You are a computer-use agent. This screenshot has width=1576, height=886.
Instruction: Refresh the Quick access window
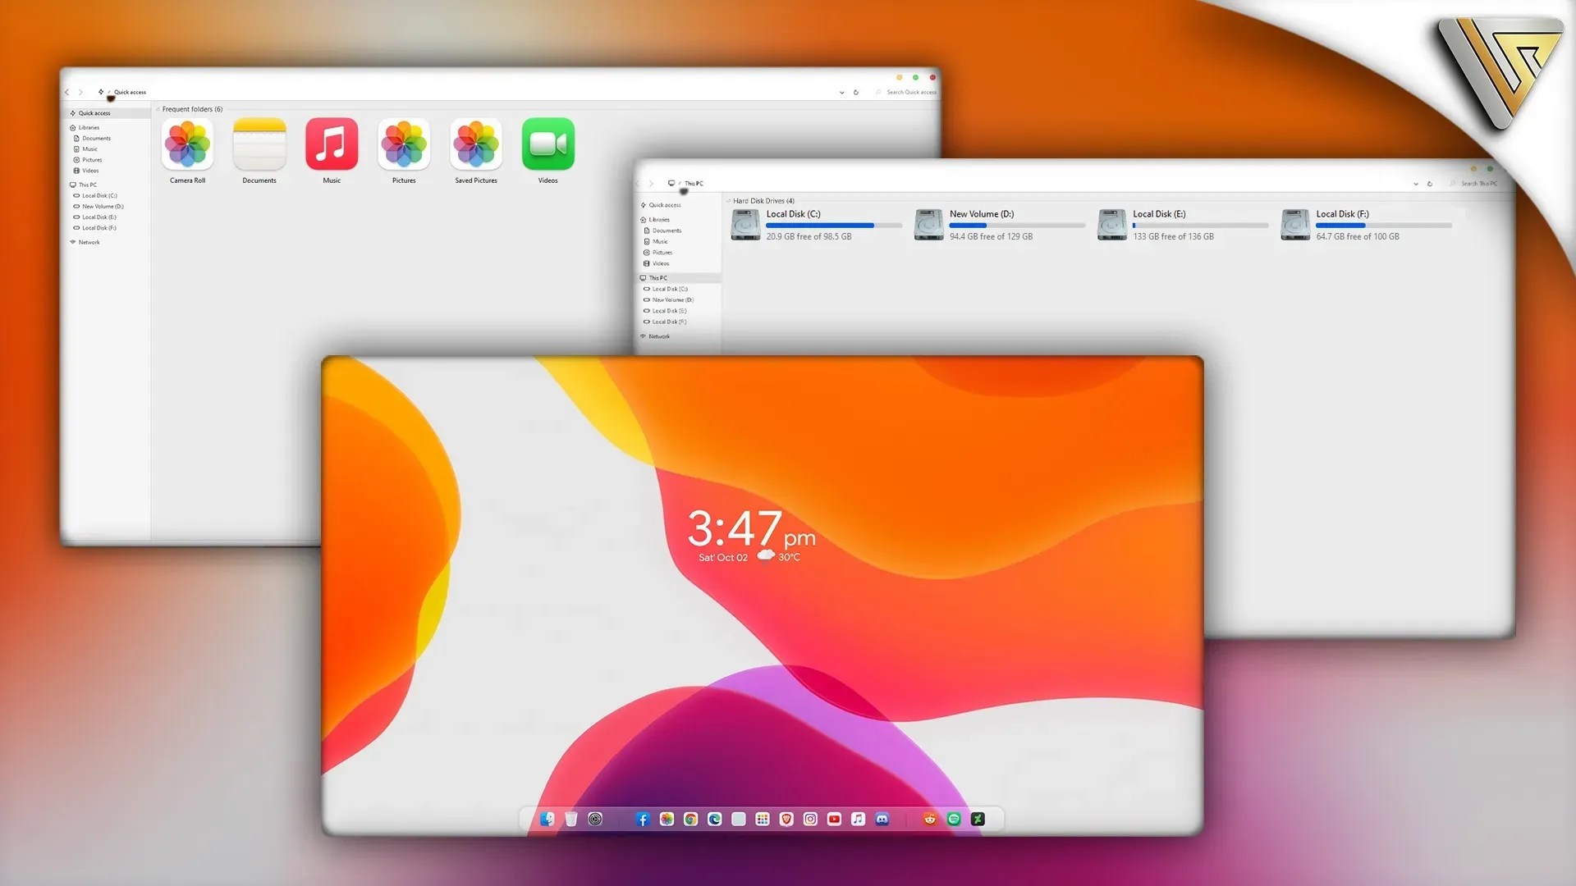click(x=855, y=93)
